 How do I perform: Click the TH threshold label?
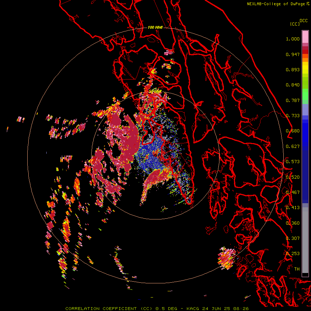point(297,269)
